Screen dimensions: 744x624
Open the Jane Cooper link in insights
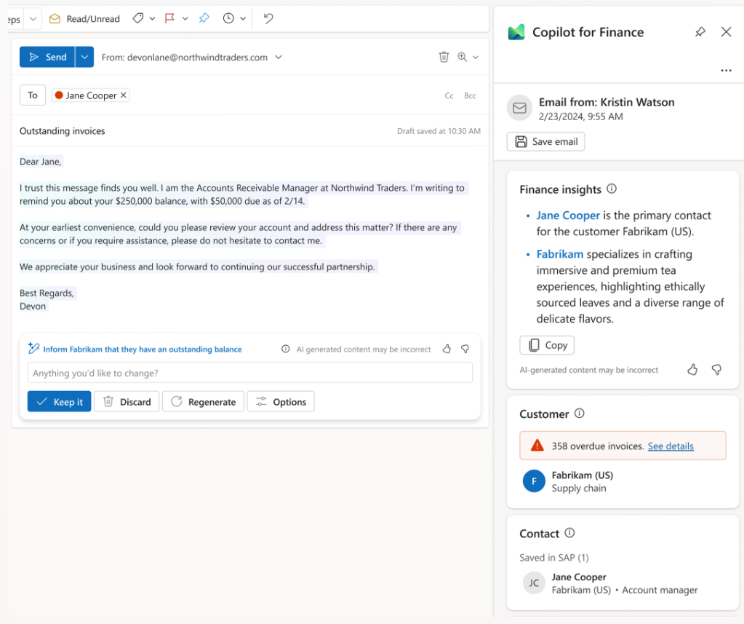click(568, 216)
